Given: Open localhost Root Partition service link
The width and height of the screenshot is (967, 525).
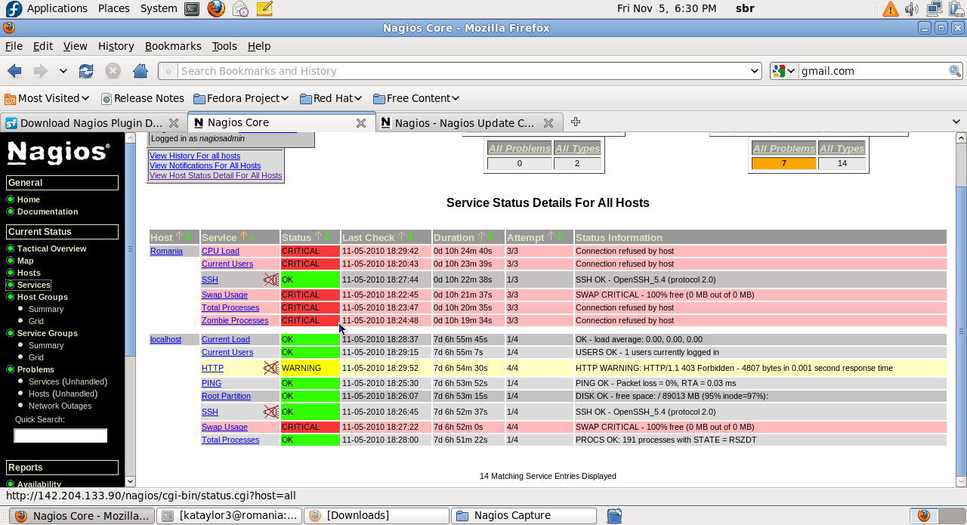Looking at the screenshot, I should tap(226, 396).
